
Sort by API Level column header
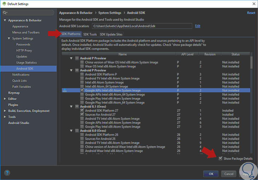187,54
